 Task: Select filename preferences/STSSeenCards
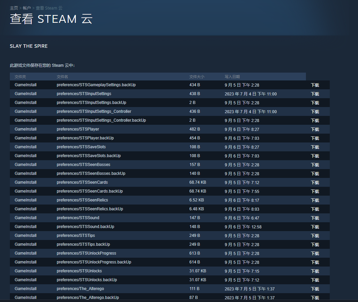point(82,182)
